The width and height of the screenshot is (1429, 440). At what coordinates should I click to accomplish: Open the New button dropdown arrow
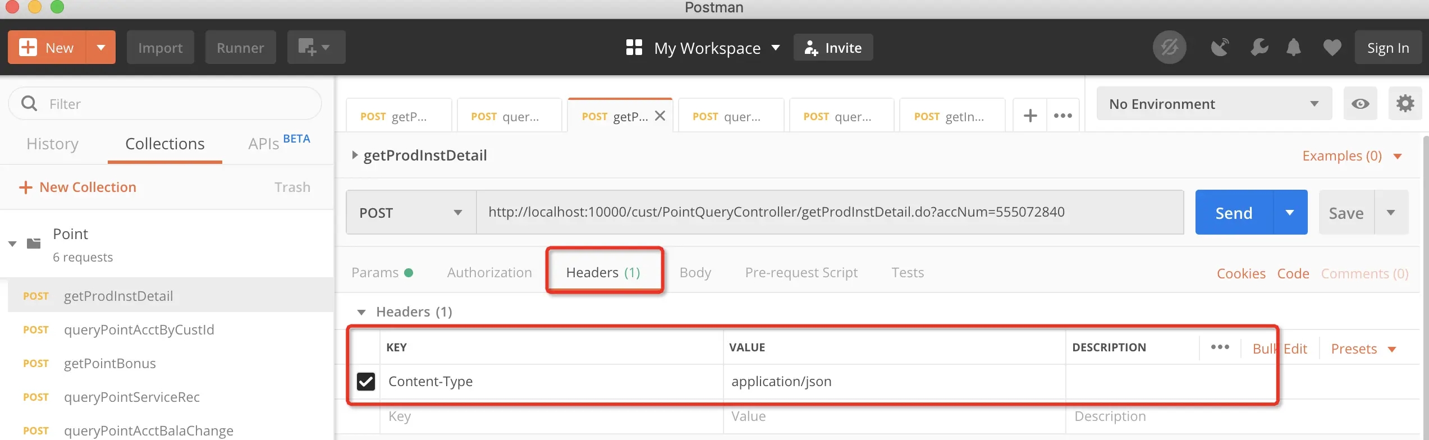tap(101, 47)
